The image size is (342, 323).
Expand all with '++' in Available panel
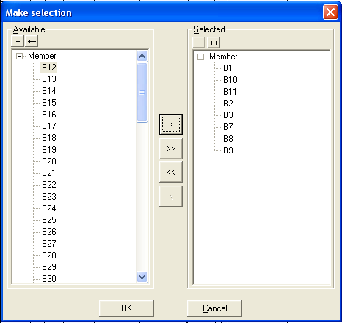[32, 41]
